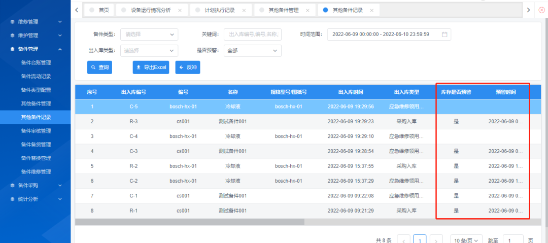Click the 跳至 page number input
Image resolution: width=548 pixels, height=243 pixels.
(513, 240)
